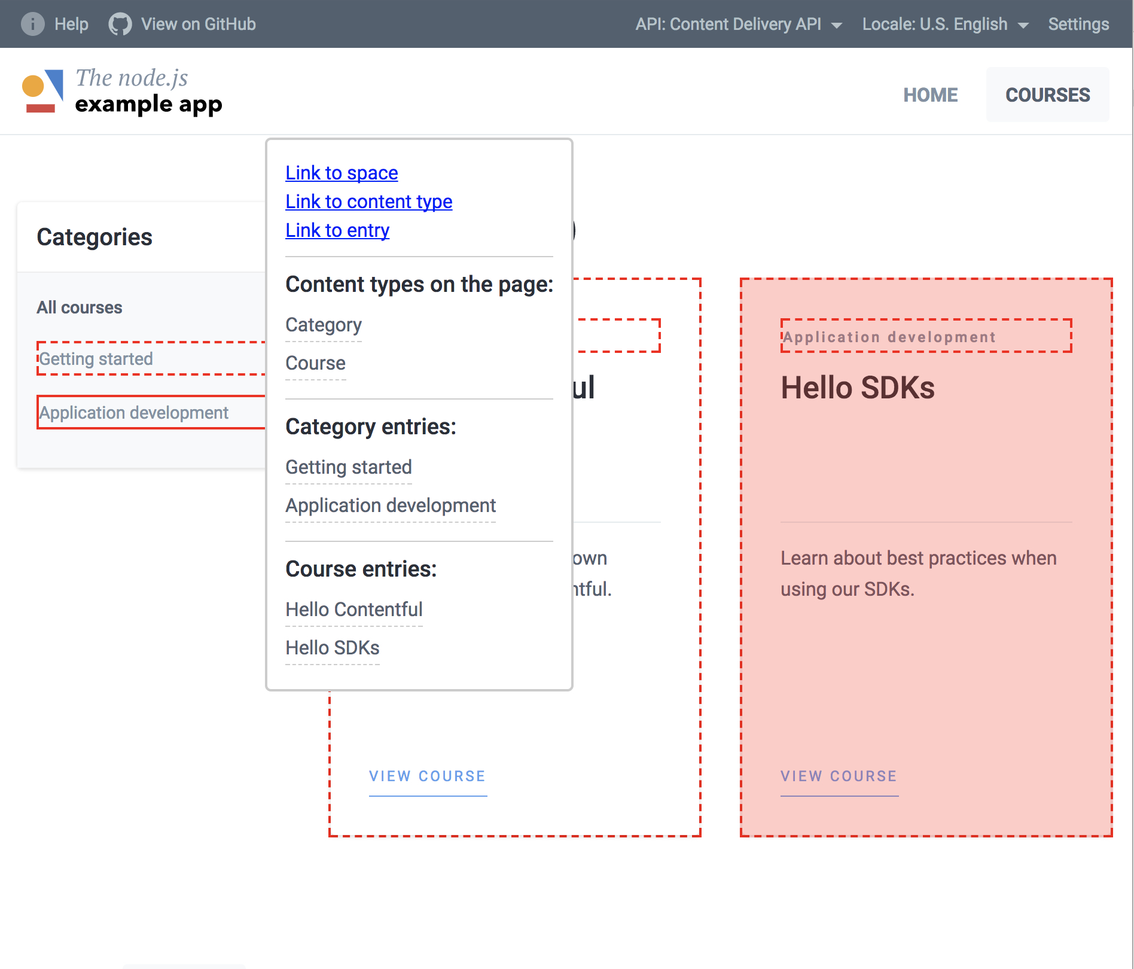Open Settings in the top bar

(1078, 24)
